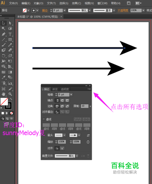Image resolution: width=152 pixels, height=184 pixels.
Task: Select the Selection tool (black arrow)
Action: pyautogui.click(x=4, y=23)
